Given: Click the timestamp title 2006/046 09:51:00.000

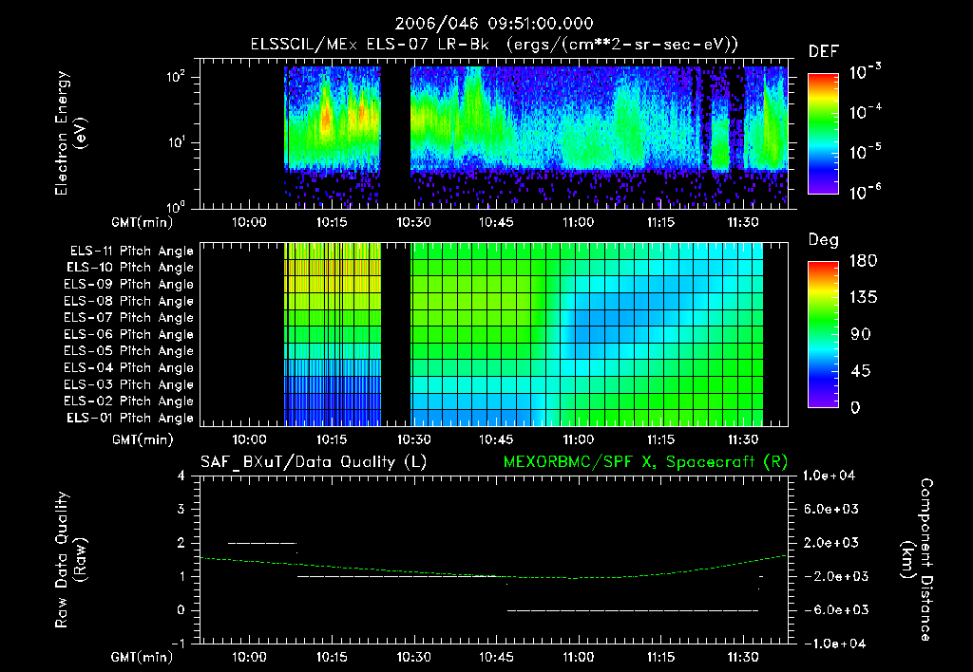Looking at the screenshot, I should coord(494,24).
